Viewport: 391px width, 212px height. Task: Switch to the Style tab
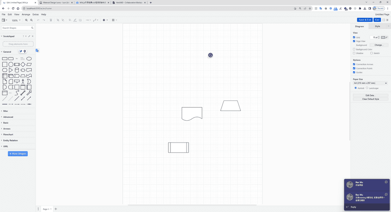[x=377, y=26]
